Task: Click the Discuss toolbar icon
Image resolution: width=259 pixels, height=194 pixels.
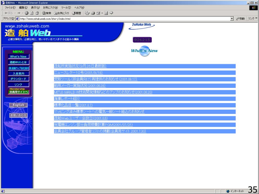Action: click(x=106, y=13)
